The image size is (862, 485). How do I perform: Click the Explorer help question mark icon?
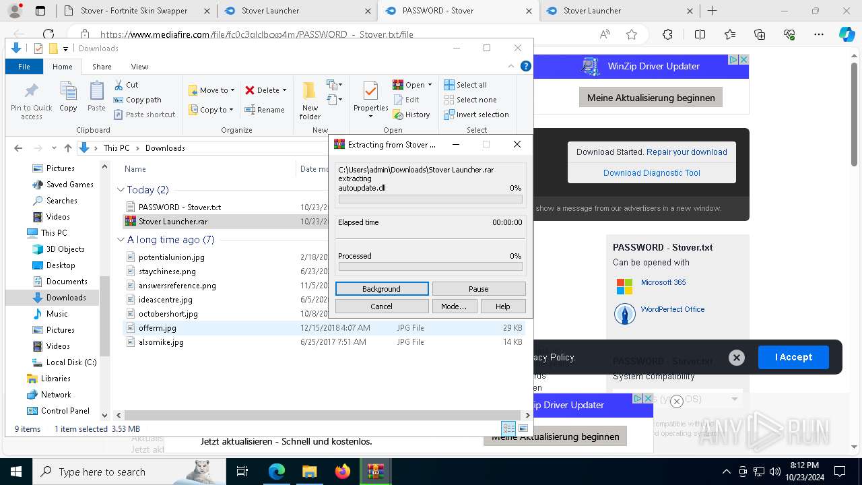[526, 66]
